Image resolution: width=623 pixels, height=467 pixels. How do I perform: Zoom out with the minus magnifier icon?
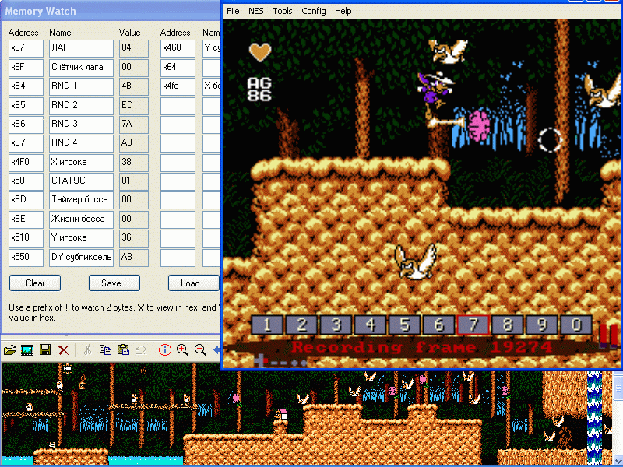[201, 349]
